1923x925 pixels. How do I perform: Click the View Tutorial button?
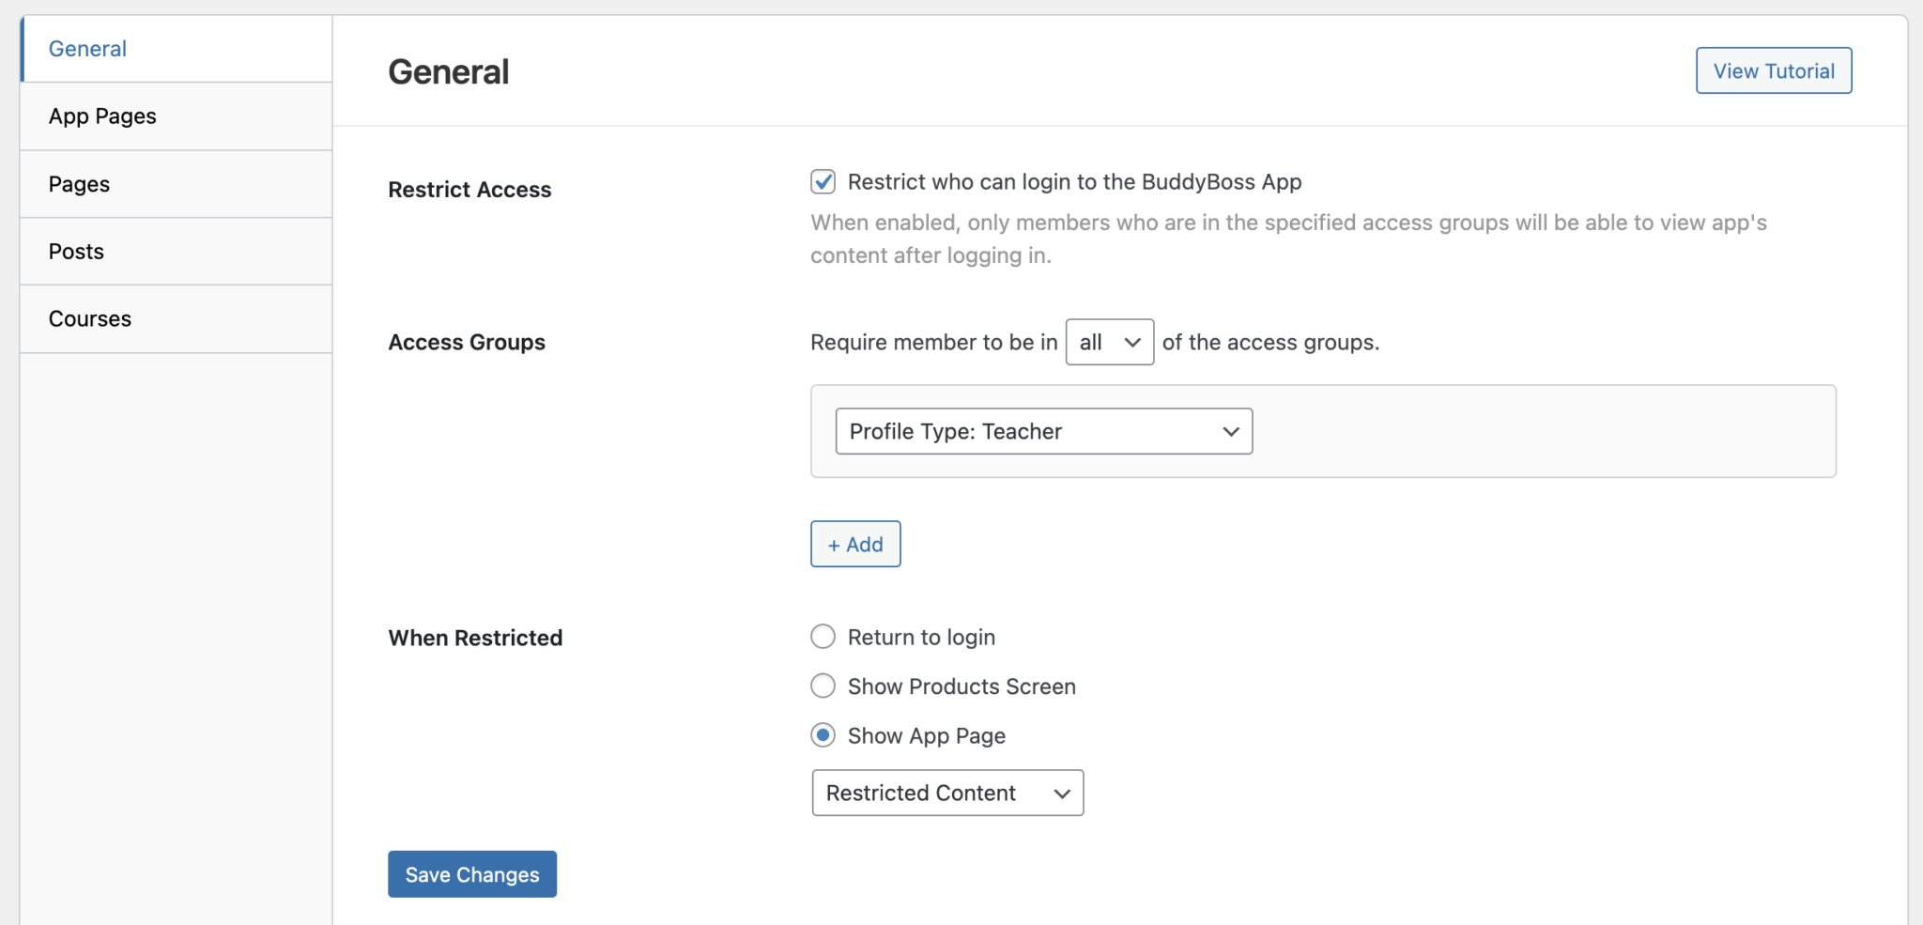pyautogui.click(x=1773, y=71)
